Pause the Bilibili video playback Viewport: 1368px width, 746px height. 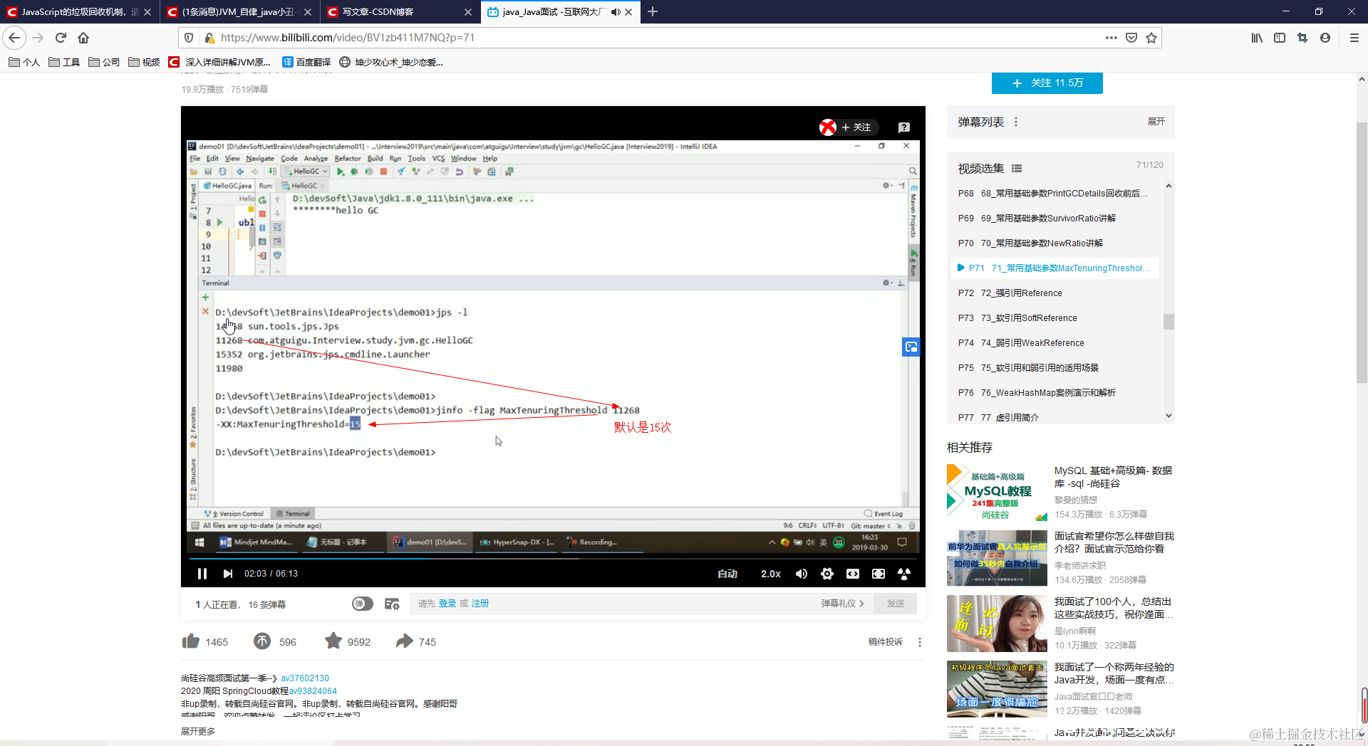(202, 574)
